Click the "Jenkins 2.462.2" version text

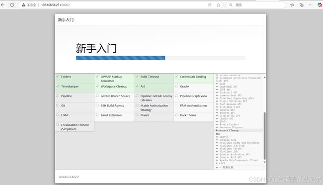click(x=69, y=177)
